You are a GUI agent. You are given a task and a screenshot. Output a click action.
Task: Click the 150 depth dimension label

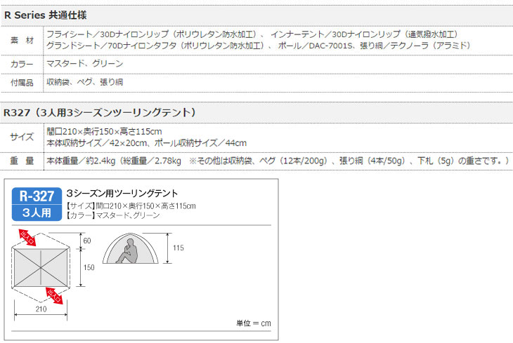tap(89, 267)
